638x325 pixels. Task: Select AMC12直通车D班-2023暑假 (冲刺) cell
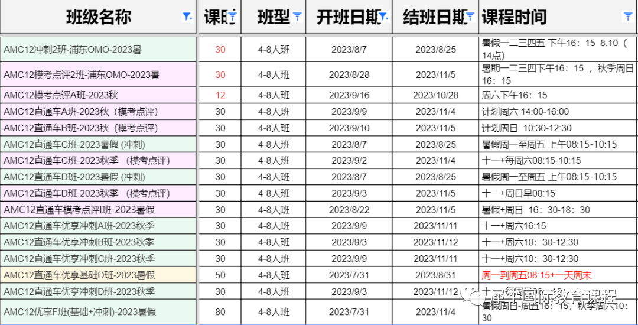pyautogui.click(x=99, y=177)
